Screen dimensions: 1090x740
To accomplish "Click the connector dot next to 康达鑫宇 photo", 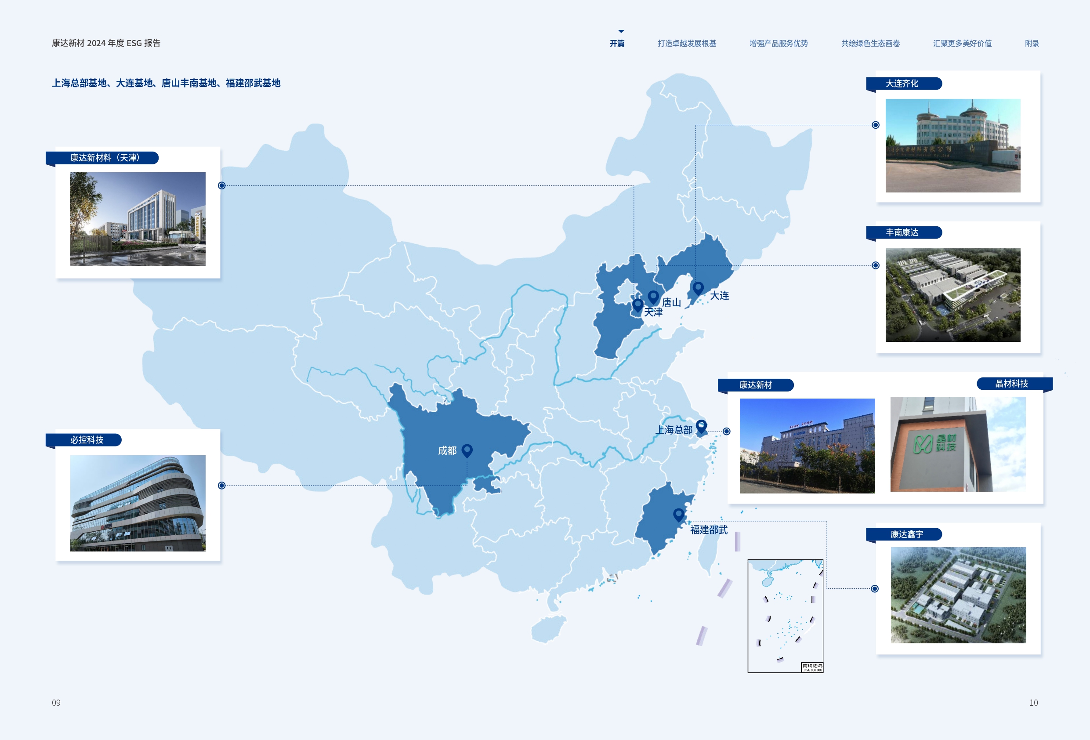I will [x=874, y=589].
